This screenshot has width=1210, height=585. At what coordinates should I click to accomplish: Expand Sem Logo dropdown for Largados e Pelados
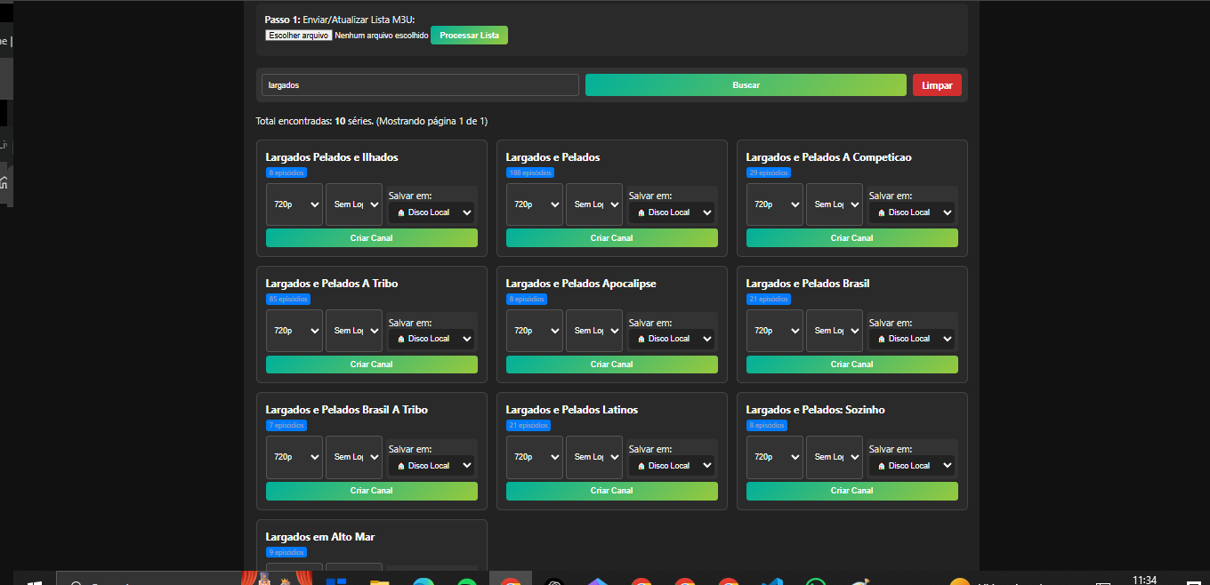tap(594, 204)
